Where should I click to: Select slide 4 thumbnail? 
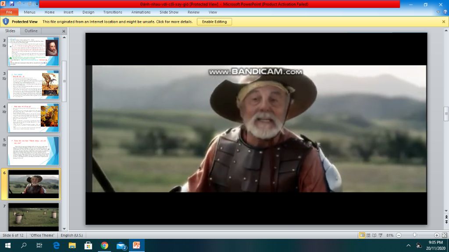click(x=33, y=118)
